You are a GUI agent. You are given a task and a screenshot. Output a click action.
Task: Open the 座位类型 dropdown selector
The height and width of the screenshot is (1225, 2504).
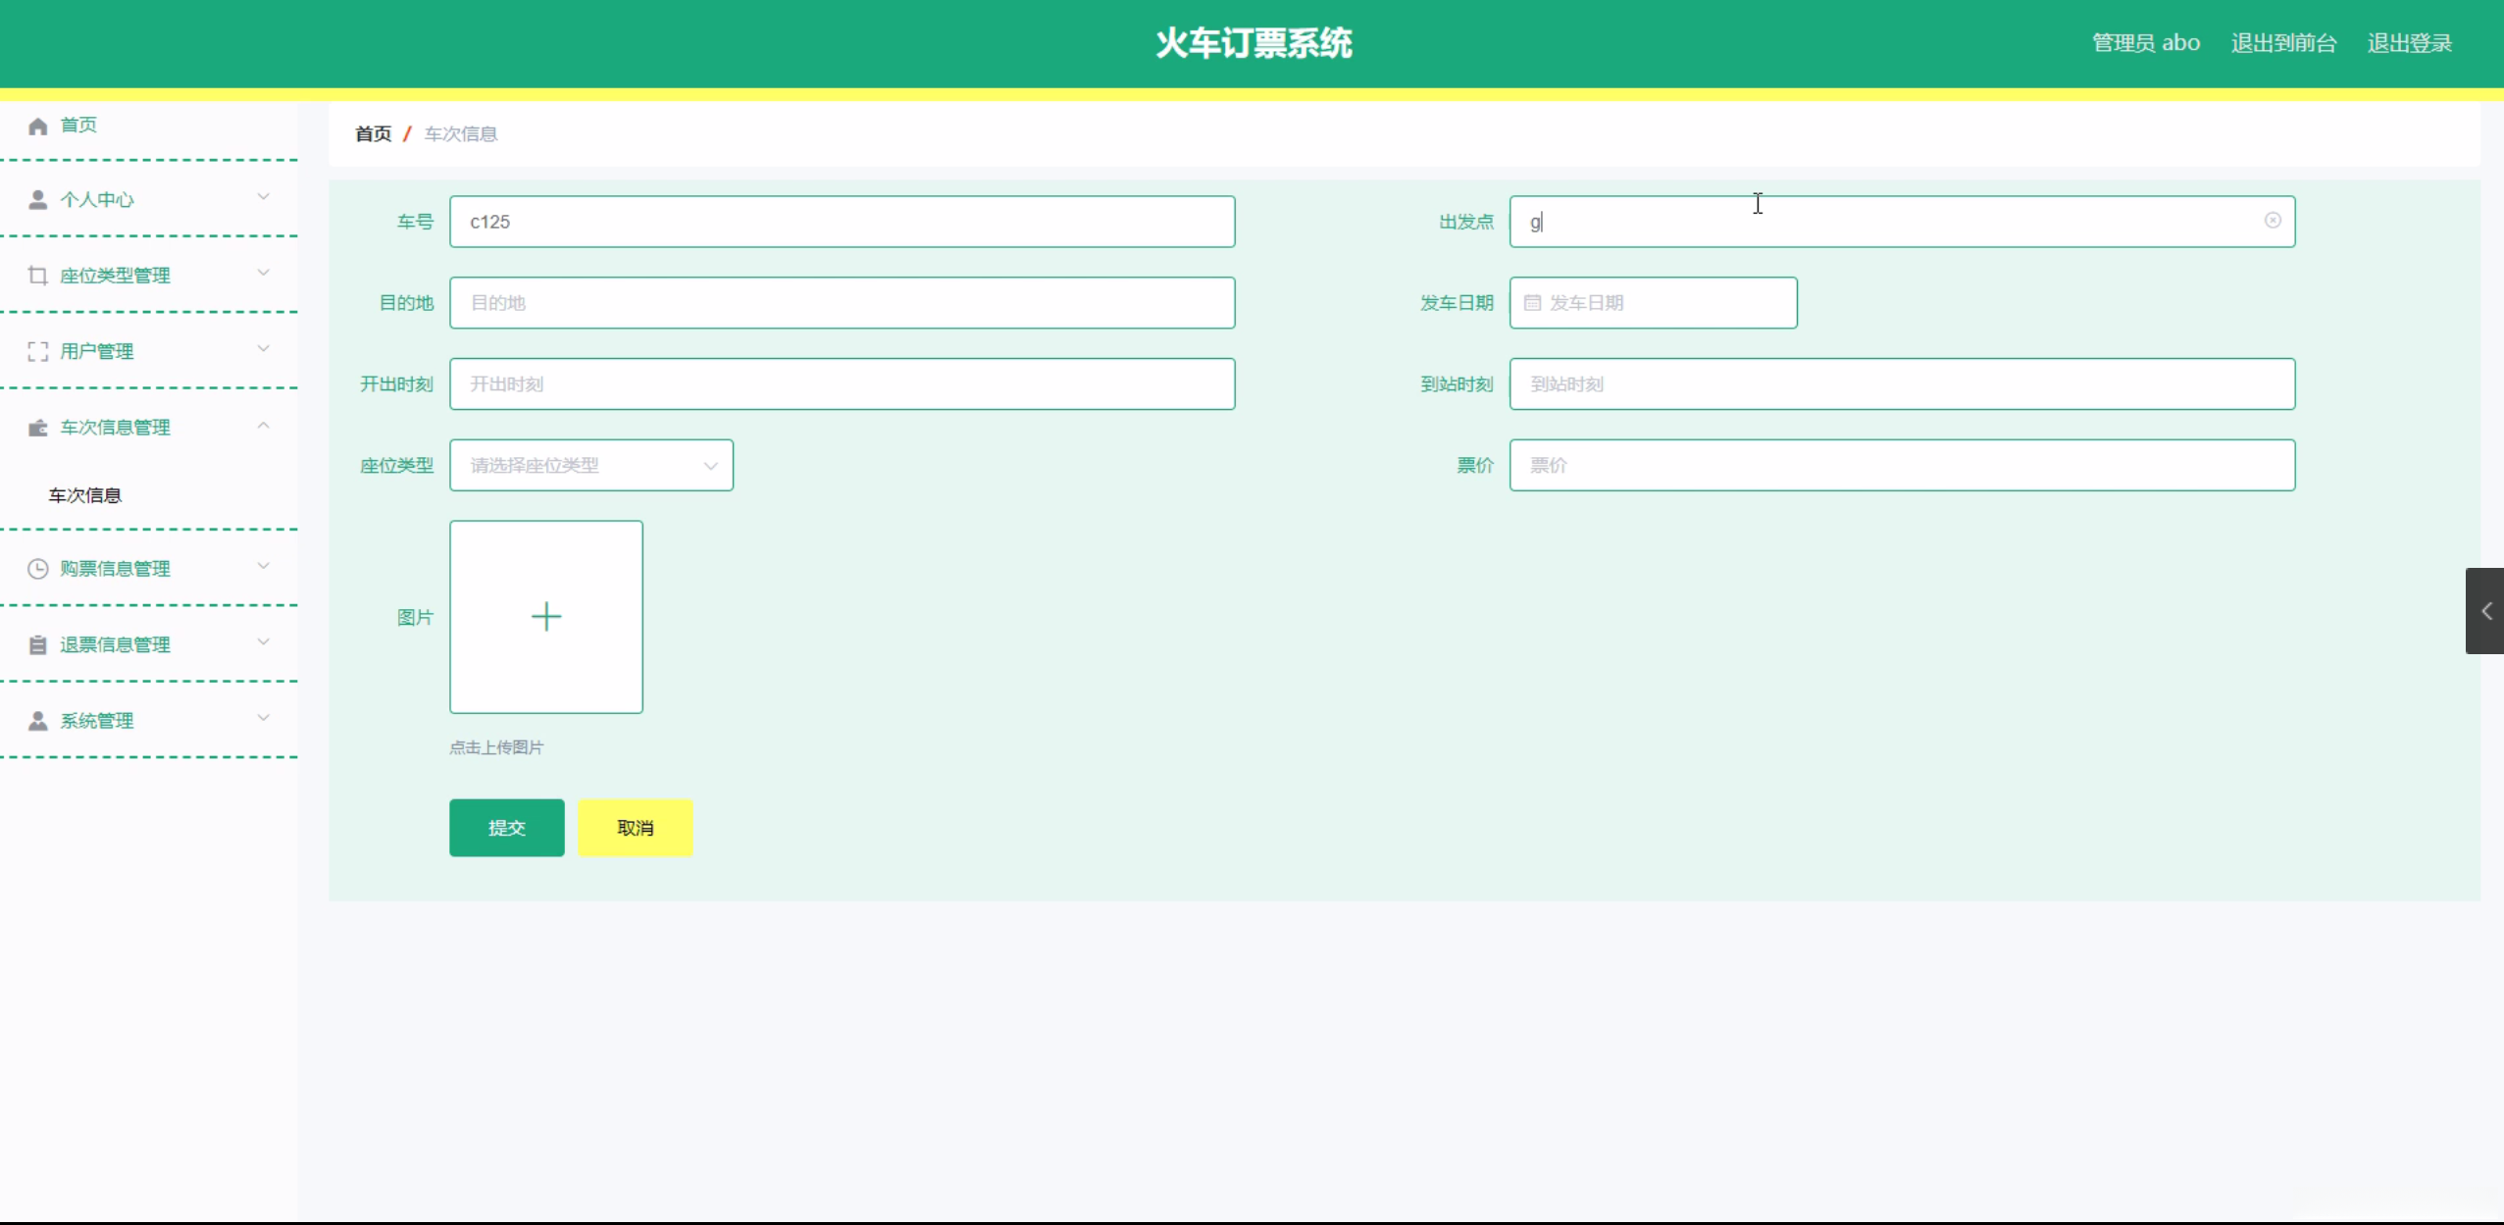(590, 466)
